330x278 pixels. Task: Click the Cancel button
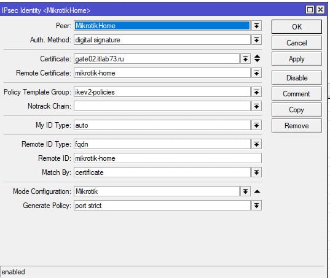297,43
